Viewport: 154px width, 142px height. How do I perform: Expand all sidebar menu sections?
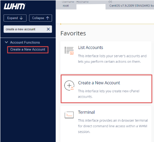(15, 18)
